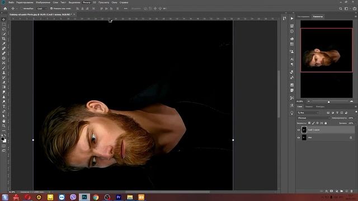Viewport: 358px width, 201px height.
Task: Switch to the Контуры tab
Action: coord(320,107)
